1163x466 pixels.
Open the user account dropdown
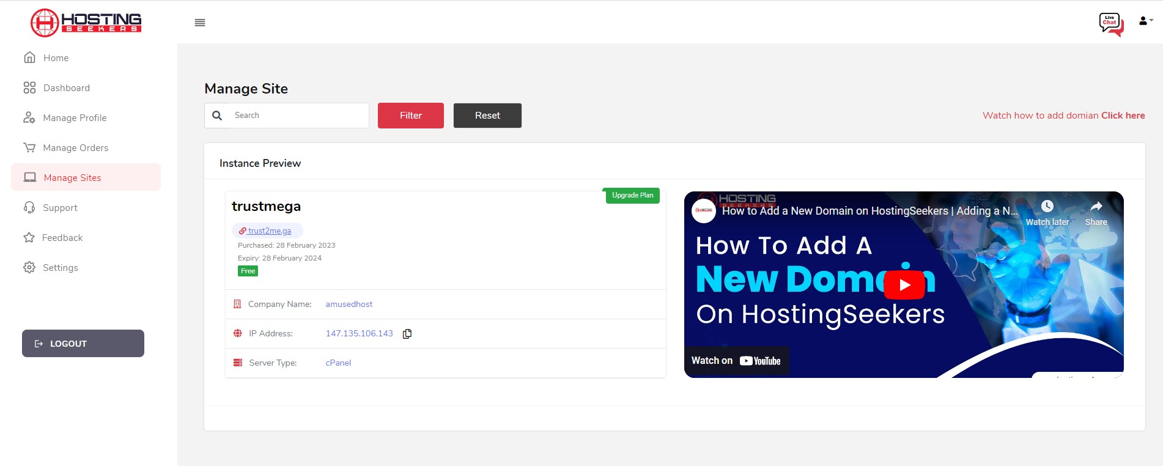(1145, 21)
